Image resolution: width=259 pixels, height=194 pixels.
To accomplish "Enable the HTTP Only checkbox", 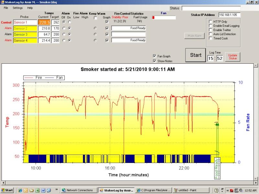I will point(211,21).
